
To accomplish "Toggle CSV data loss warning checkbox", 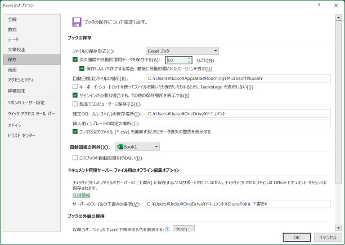I will (x=75, y=131).
